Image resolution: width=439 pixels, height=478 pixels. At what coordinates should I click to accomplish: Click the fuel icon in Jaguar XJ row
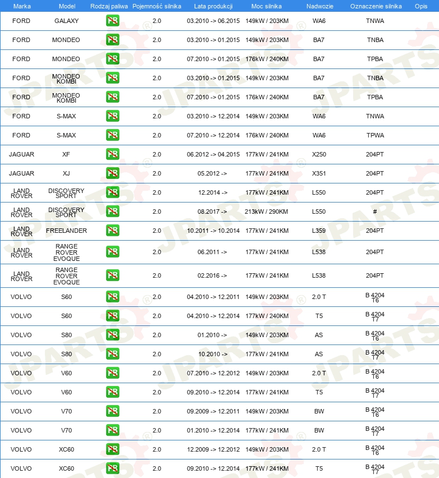click(x=113, y=173)
